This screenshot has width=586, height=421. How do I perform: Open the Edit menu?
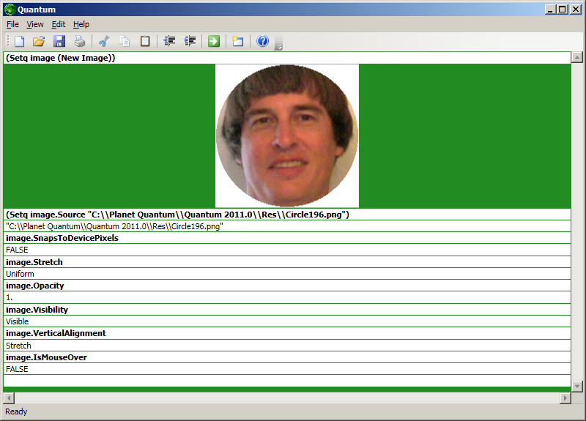pyautogui.click(x=59, y=24)
